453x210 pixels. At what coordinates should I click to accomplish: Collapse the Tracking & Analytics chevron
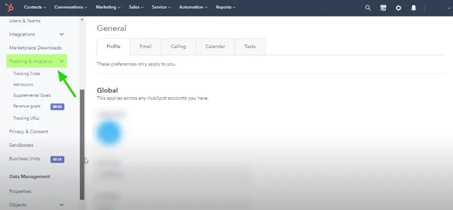tap(62, 61)
